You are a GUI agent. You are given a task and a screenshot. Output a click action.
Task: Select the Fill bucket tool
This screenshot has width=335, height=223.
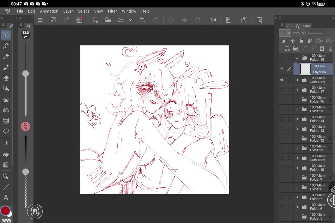click(6, 154)
